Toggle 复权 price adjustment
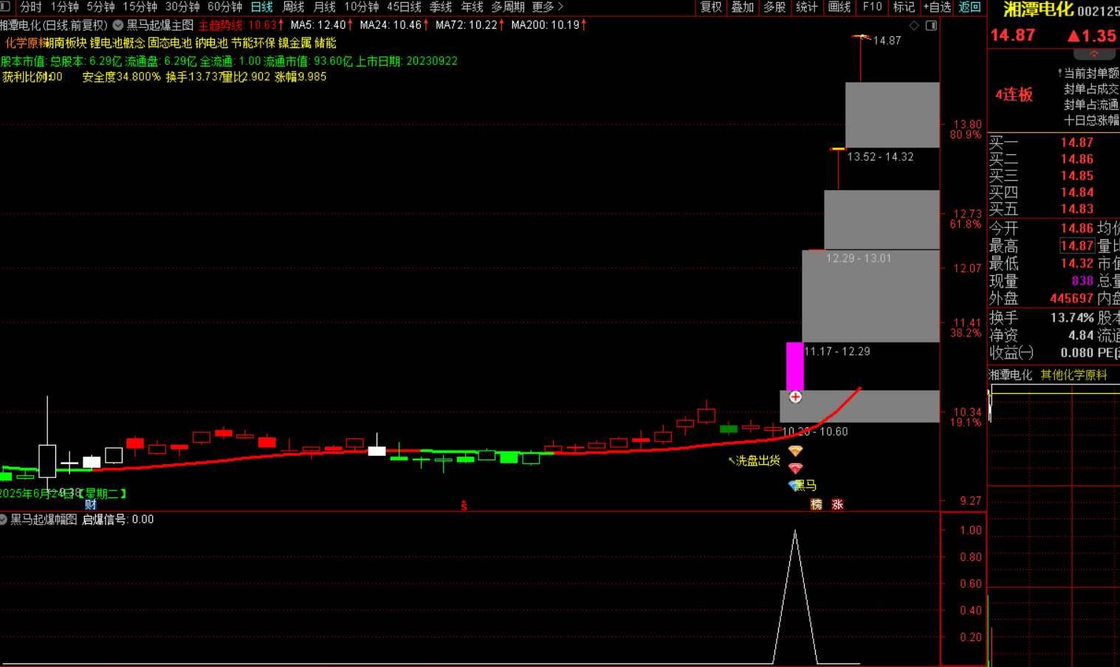The image size is (1120, 667). (x=710, y=7)
